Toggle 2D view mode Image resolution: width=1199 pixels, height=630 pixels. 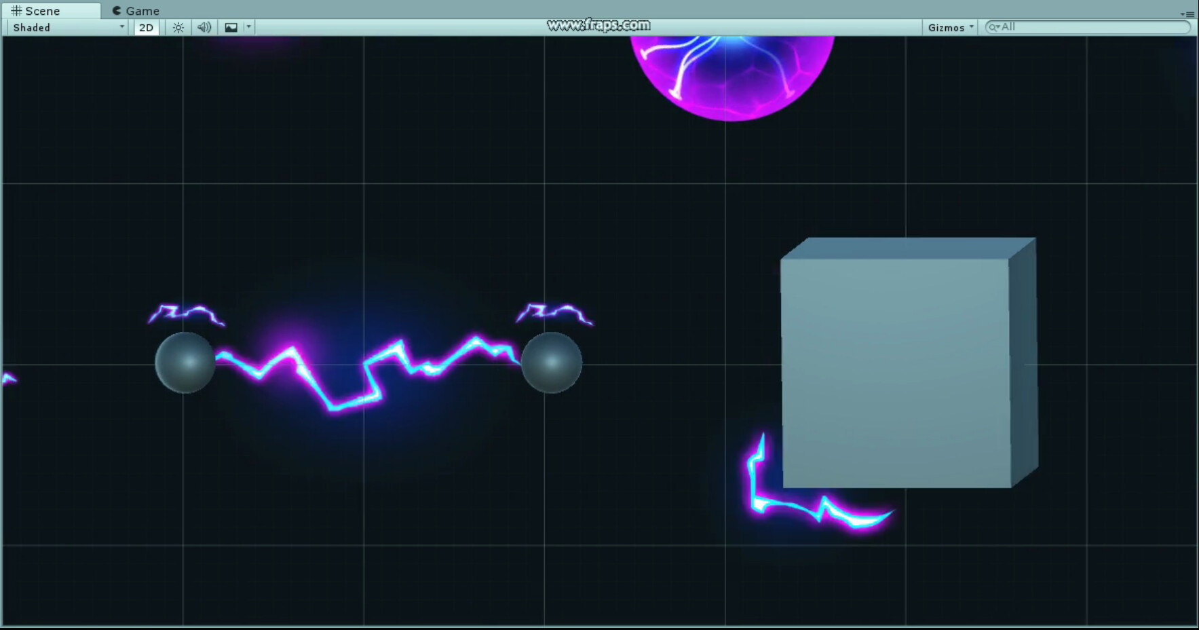(x=145, y=27)
